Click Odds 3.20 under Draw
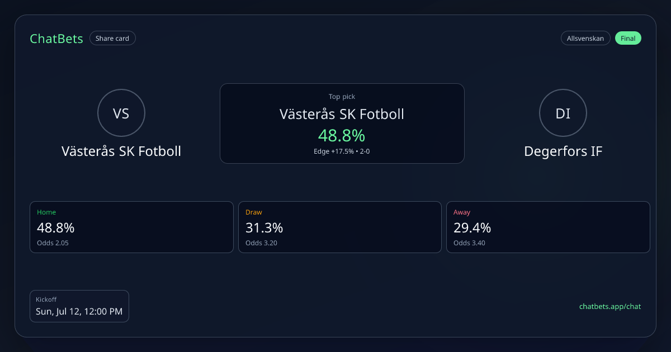 261,243
